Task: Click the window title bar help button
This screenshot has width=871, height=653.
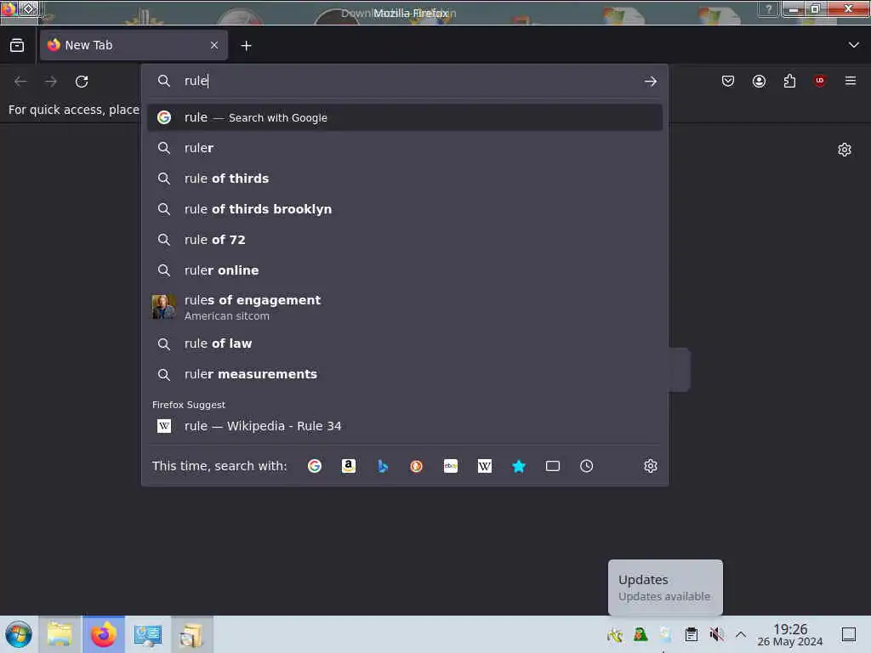Action: coord(769,9)
